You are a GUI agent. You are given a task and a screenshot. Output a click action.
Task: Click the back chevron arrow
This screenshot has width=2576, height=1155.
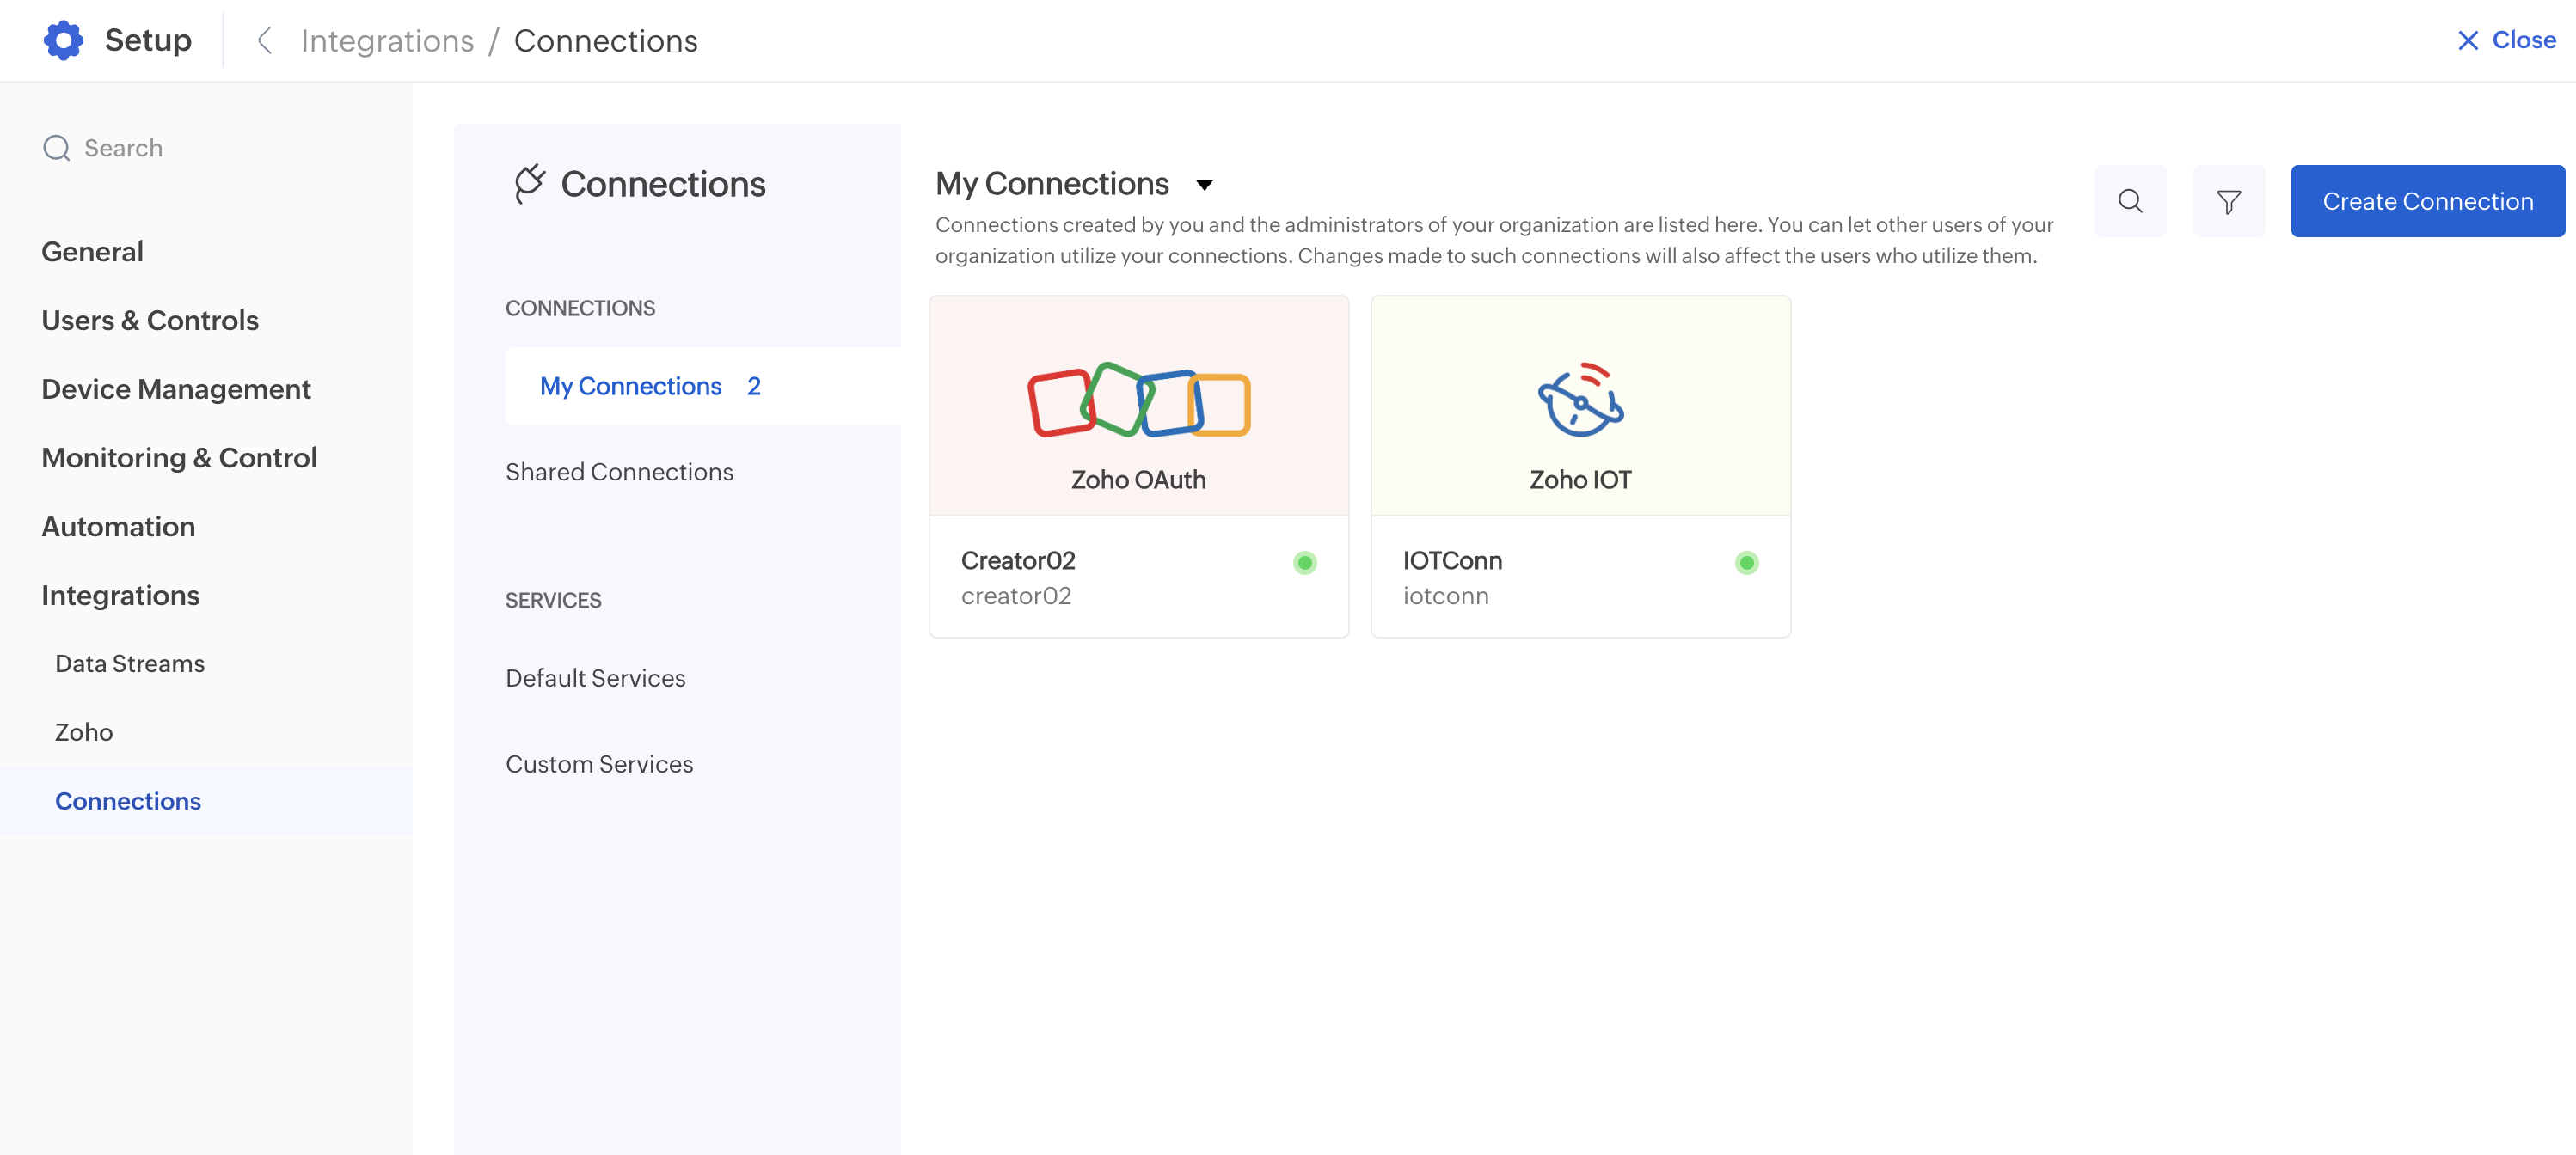(265, 41)
